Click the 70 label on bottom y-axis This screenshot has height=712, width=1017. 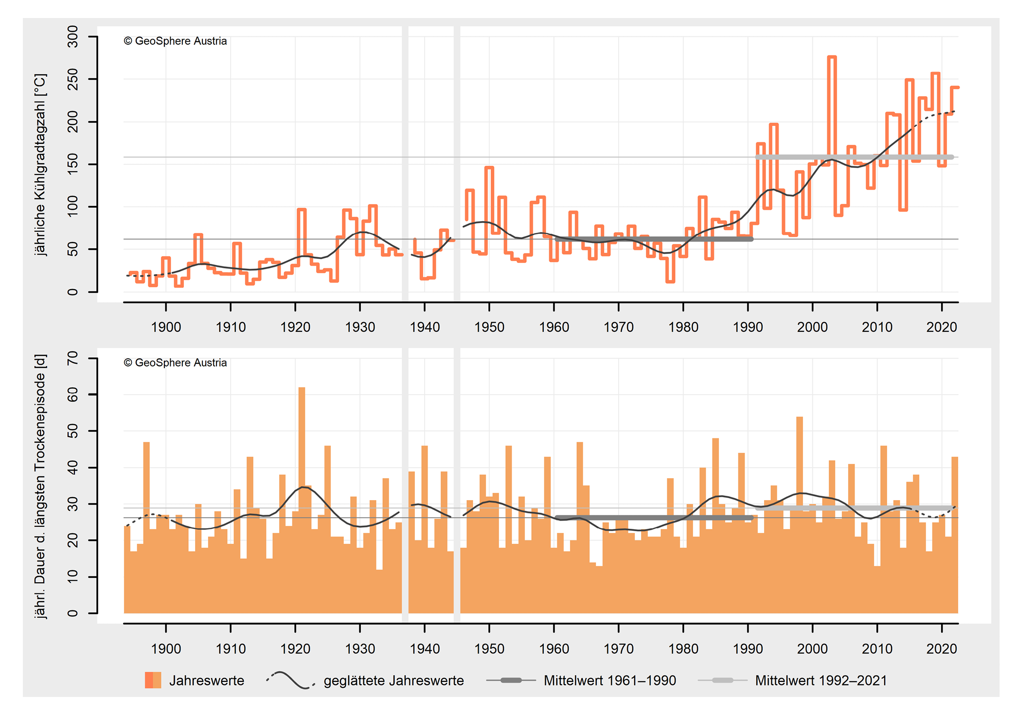point(72,359)
